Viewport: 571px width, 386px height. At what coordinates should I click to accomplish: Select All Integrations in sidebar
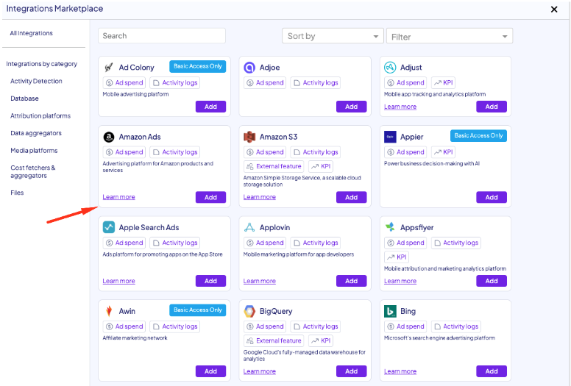(x=31, y=33)
